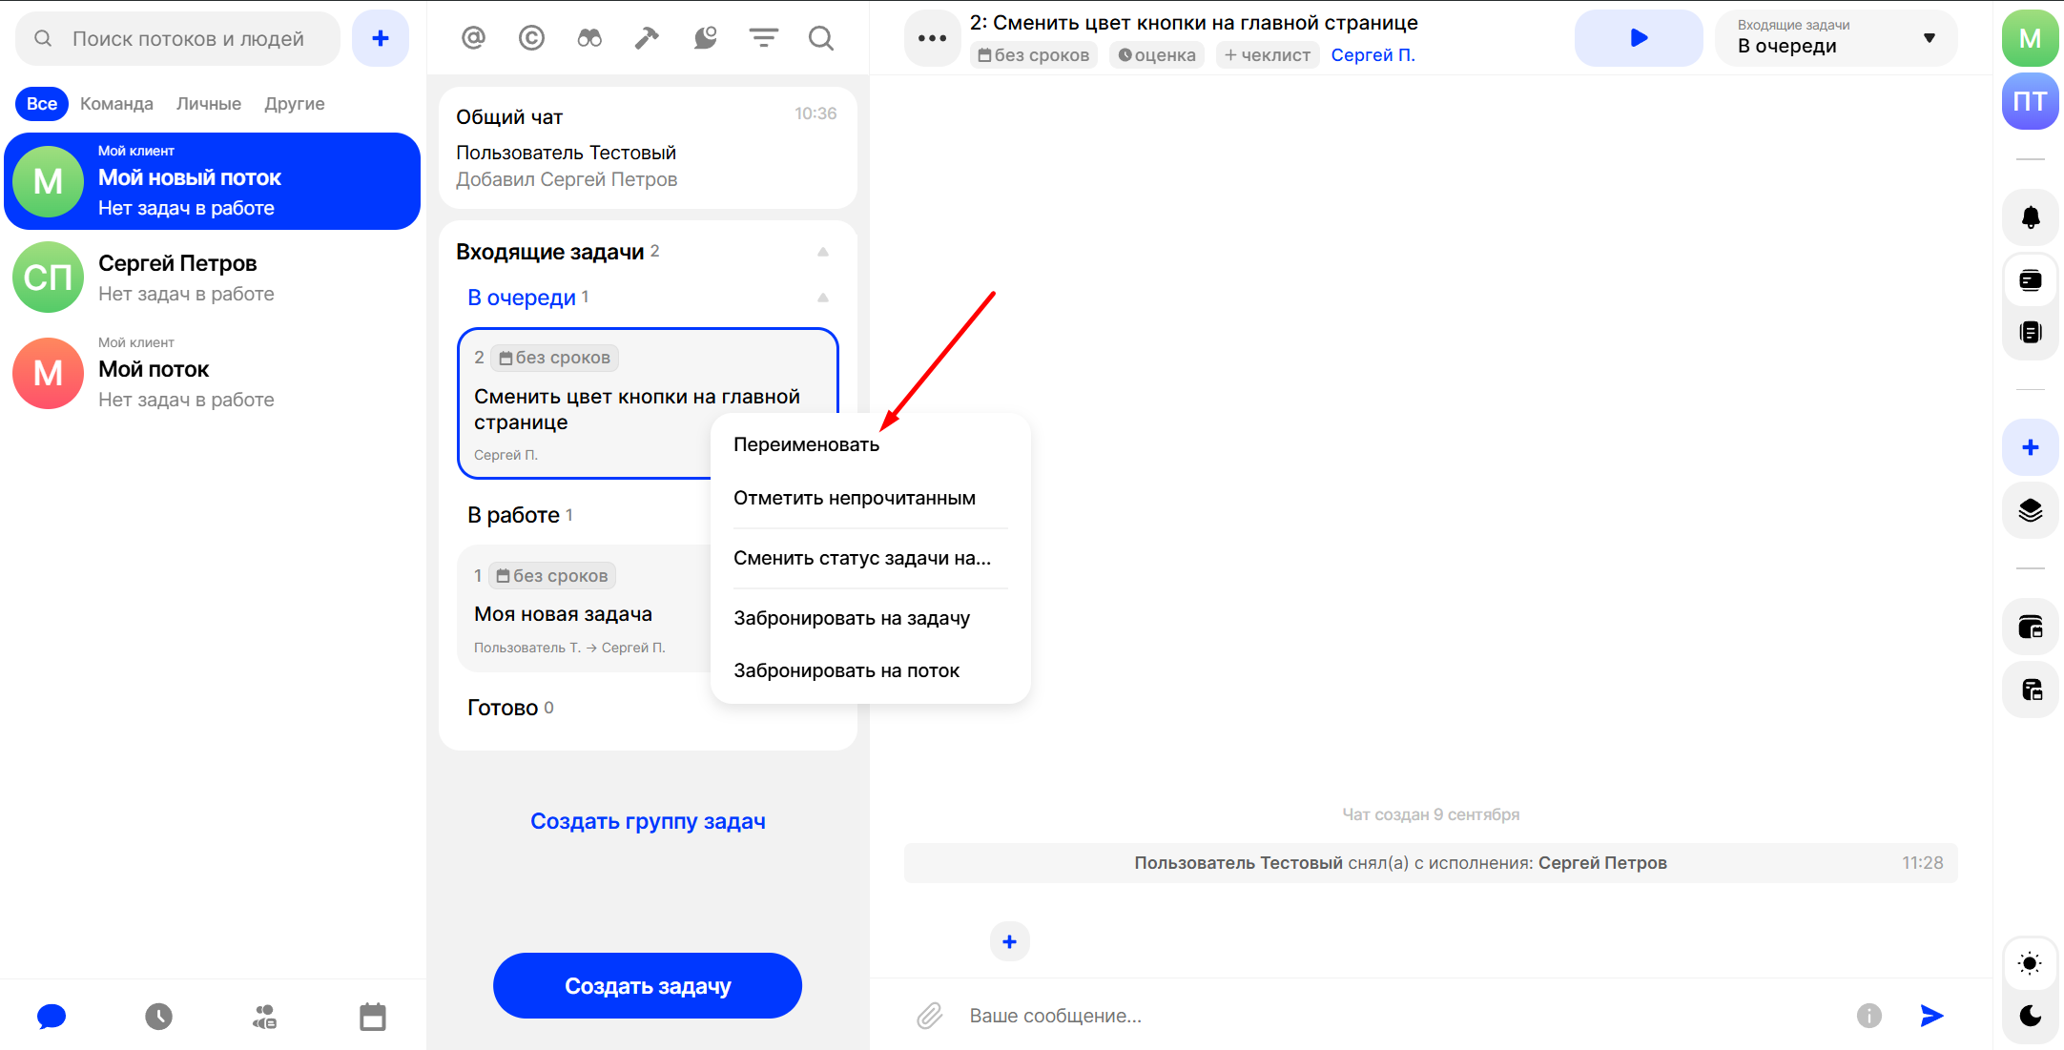
Task: Open the «В очереди» status dropdown
Action: click(1835, 38)
